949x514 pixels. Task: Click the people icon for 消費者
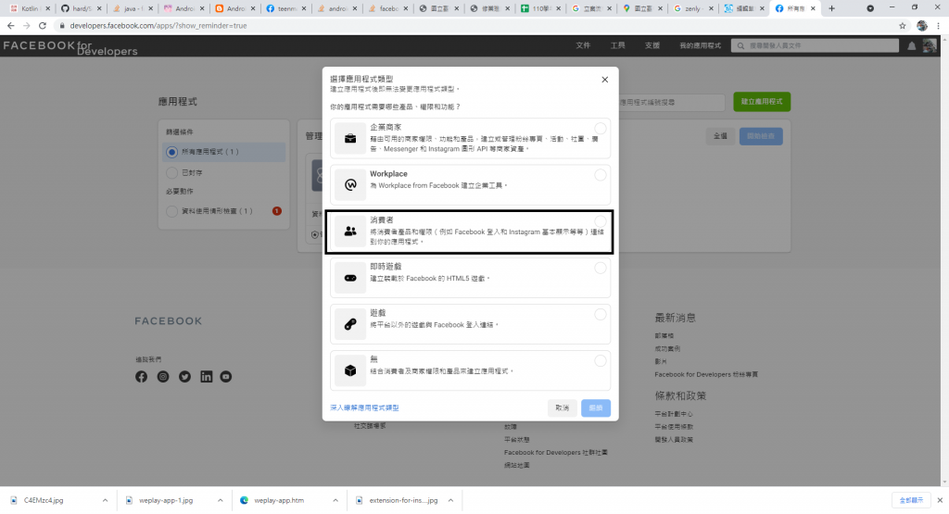click(350, 231)
